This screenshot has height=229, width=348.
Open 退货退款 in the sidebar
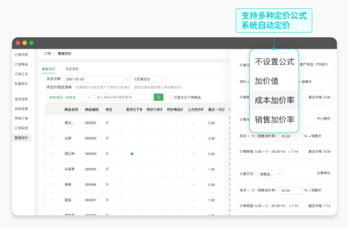[21, 99]
